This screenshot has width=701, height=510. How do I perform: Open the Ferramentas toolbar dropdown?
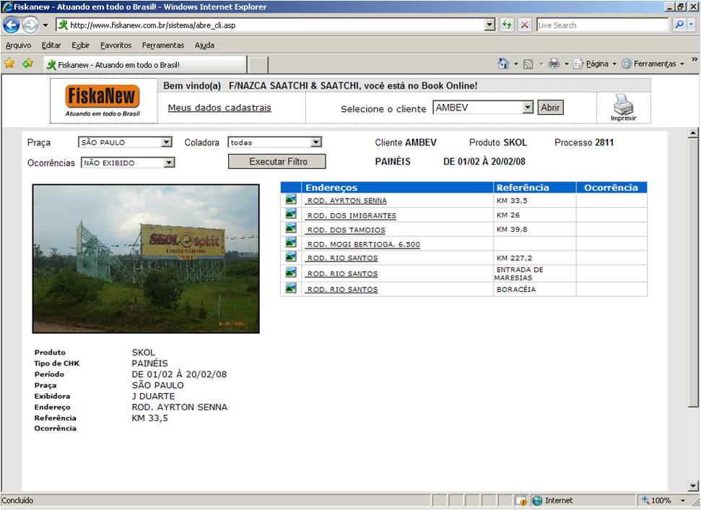point(653,64)
